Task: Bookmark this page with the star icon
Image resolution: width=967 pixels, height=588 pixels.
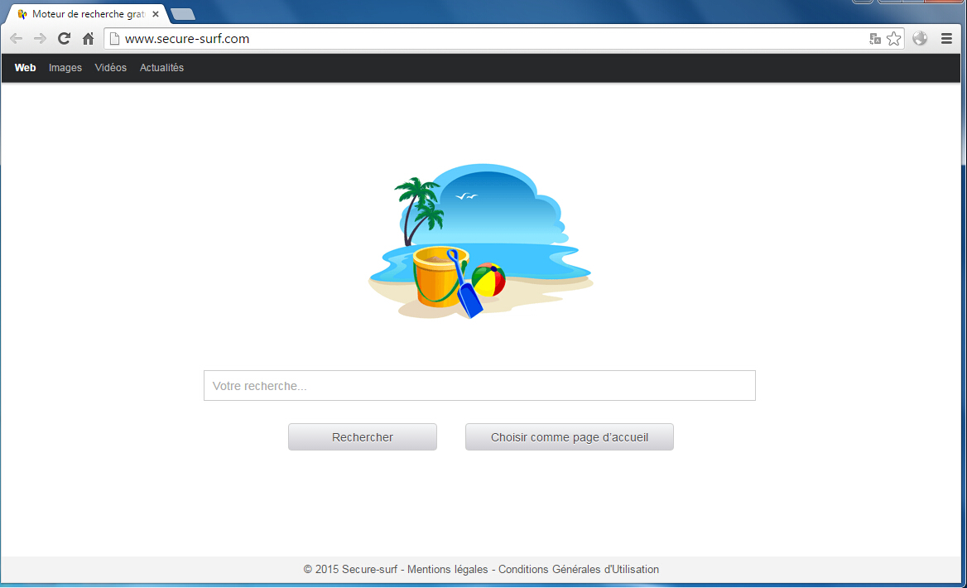Action: coord(893,39)
